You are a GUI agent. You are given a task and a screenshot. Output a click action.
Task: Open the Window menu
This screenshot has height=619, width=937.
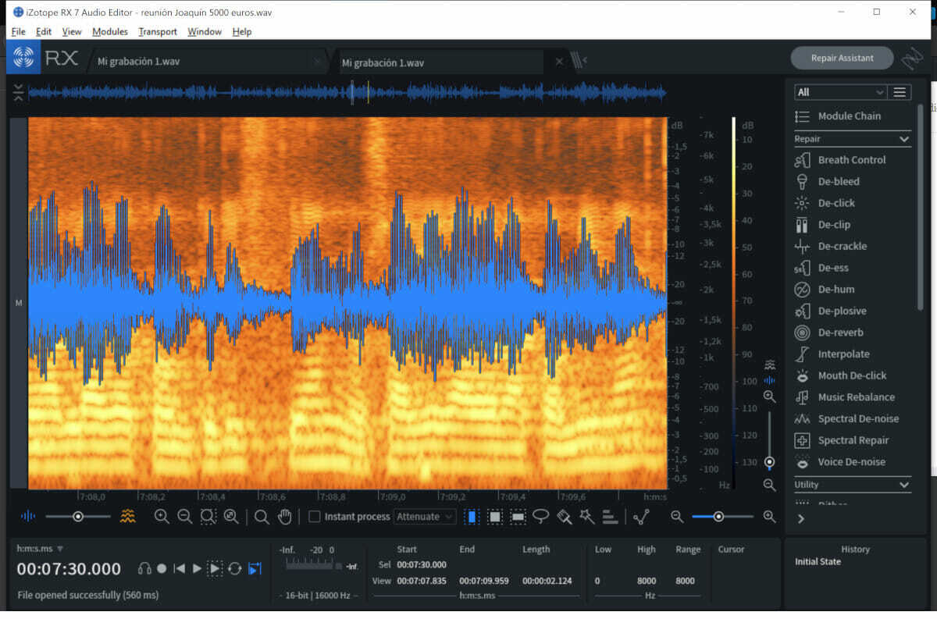pyautogui.click(x=205, y=32)
